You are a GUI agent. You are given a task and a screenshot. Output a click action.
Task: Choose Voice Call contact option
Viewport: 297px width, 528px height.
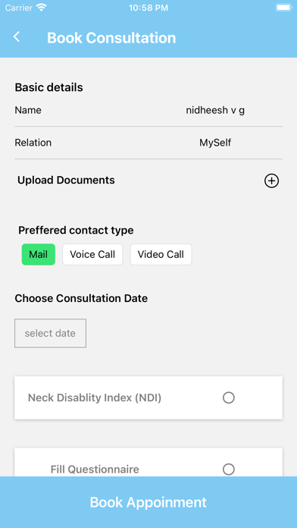92,254
